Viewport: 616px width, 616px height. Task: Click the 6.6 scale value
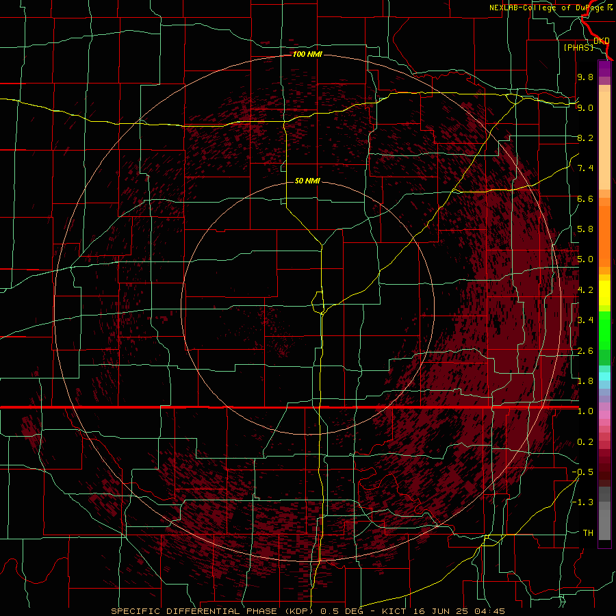[585, 198]
